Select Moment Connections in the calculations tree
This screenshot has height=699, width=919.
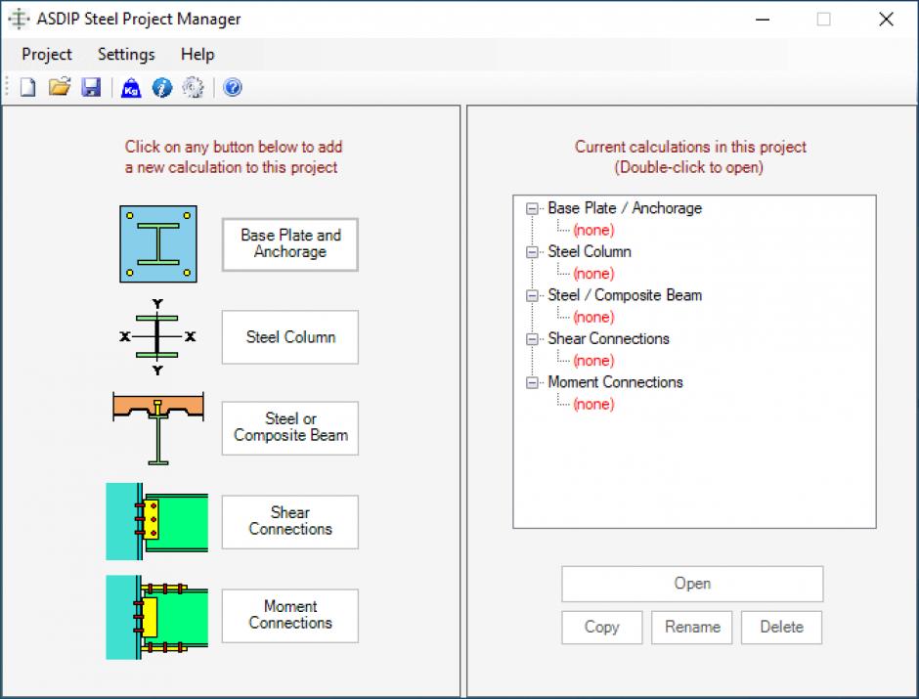[615, 382]
